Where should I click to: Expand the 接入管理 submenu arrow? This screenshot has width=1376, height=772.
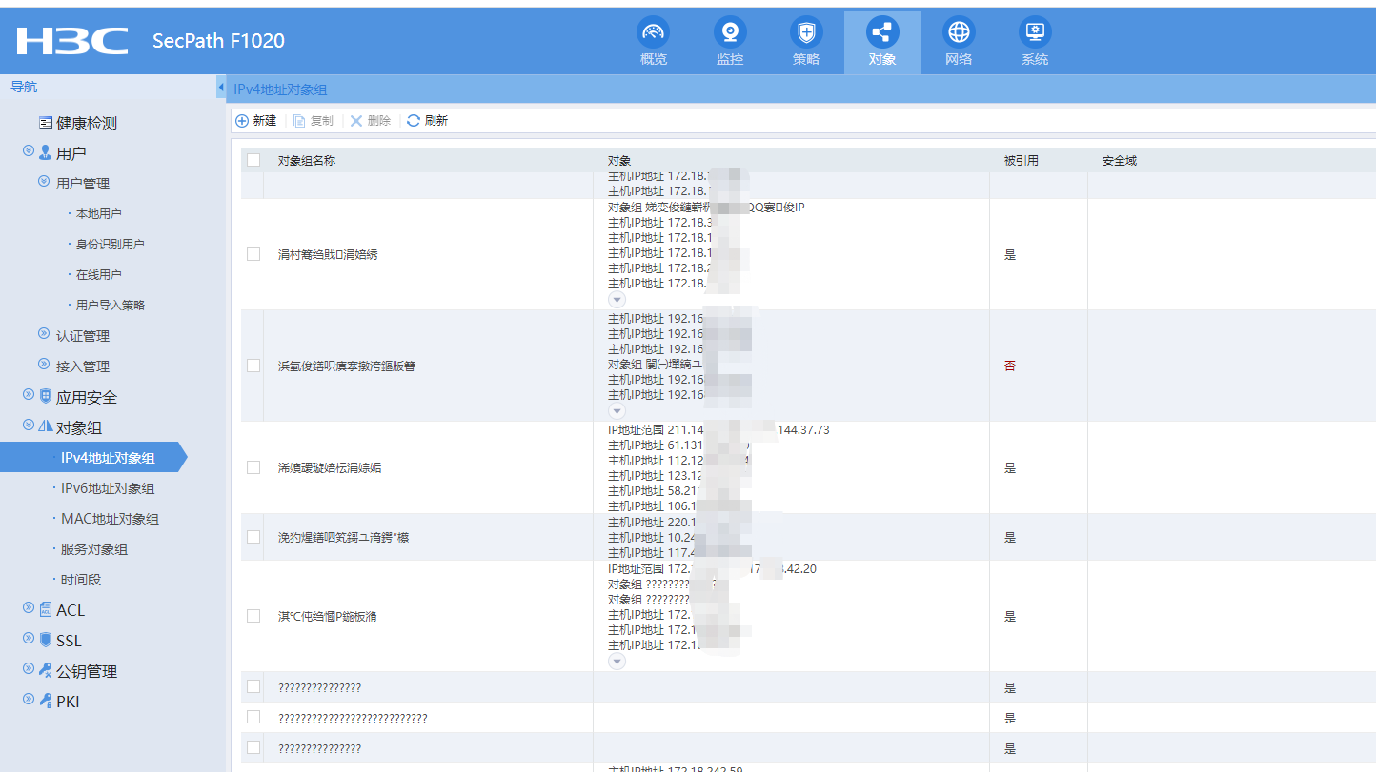[44, 364]
